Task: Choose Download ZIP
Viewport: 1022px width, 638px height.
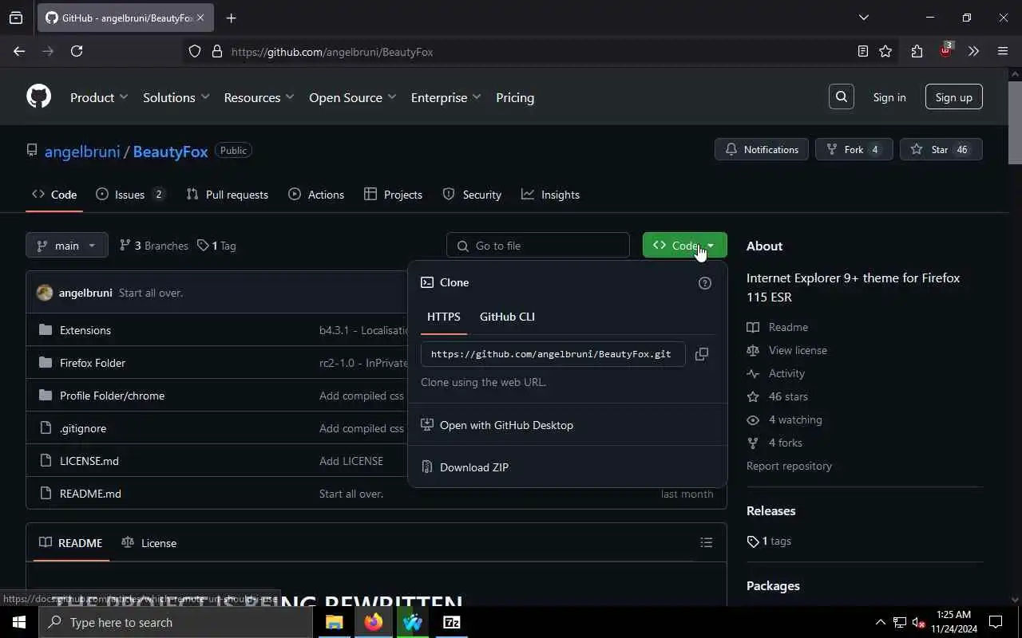Action: (474, 467)
